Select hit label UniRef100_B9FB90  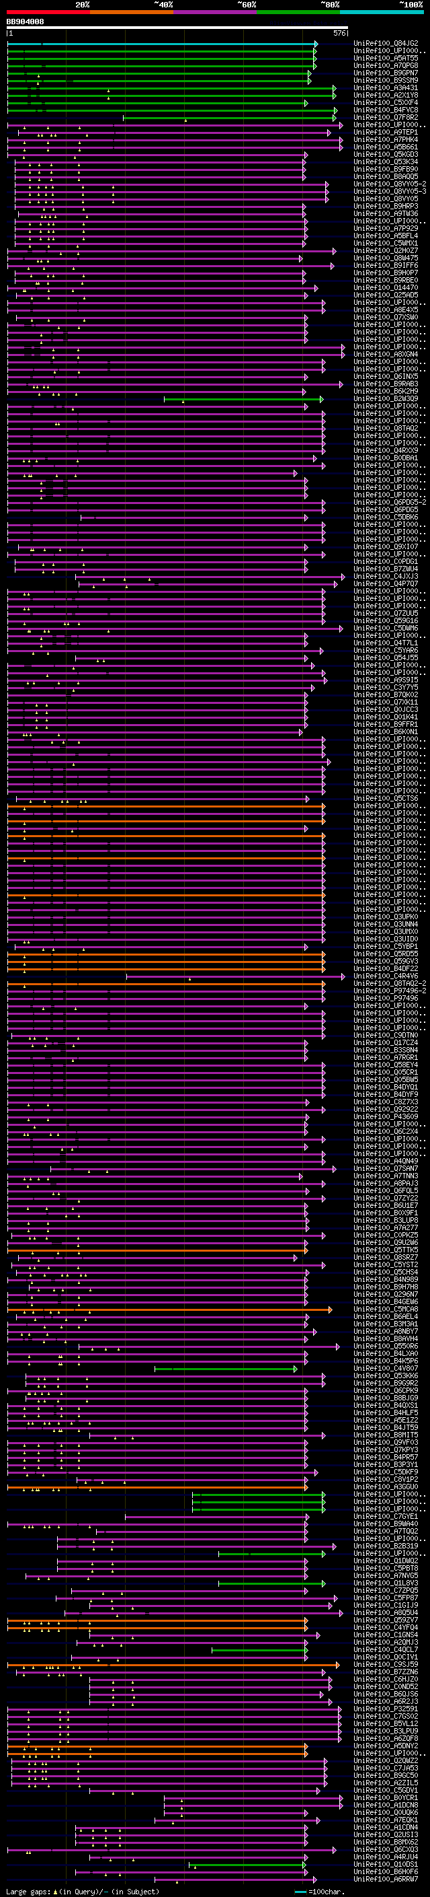[386, 170]
